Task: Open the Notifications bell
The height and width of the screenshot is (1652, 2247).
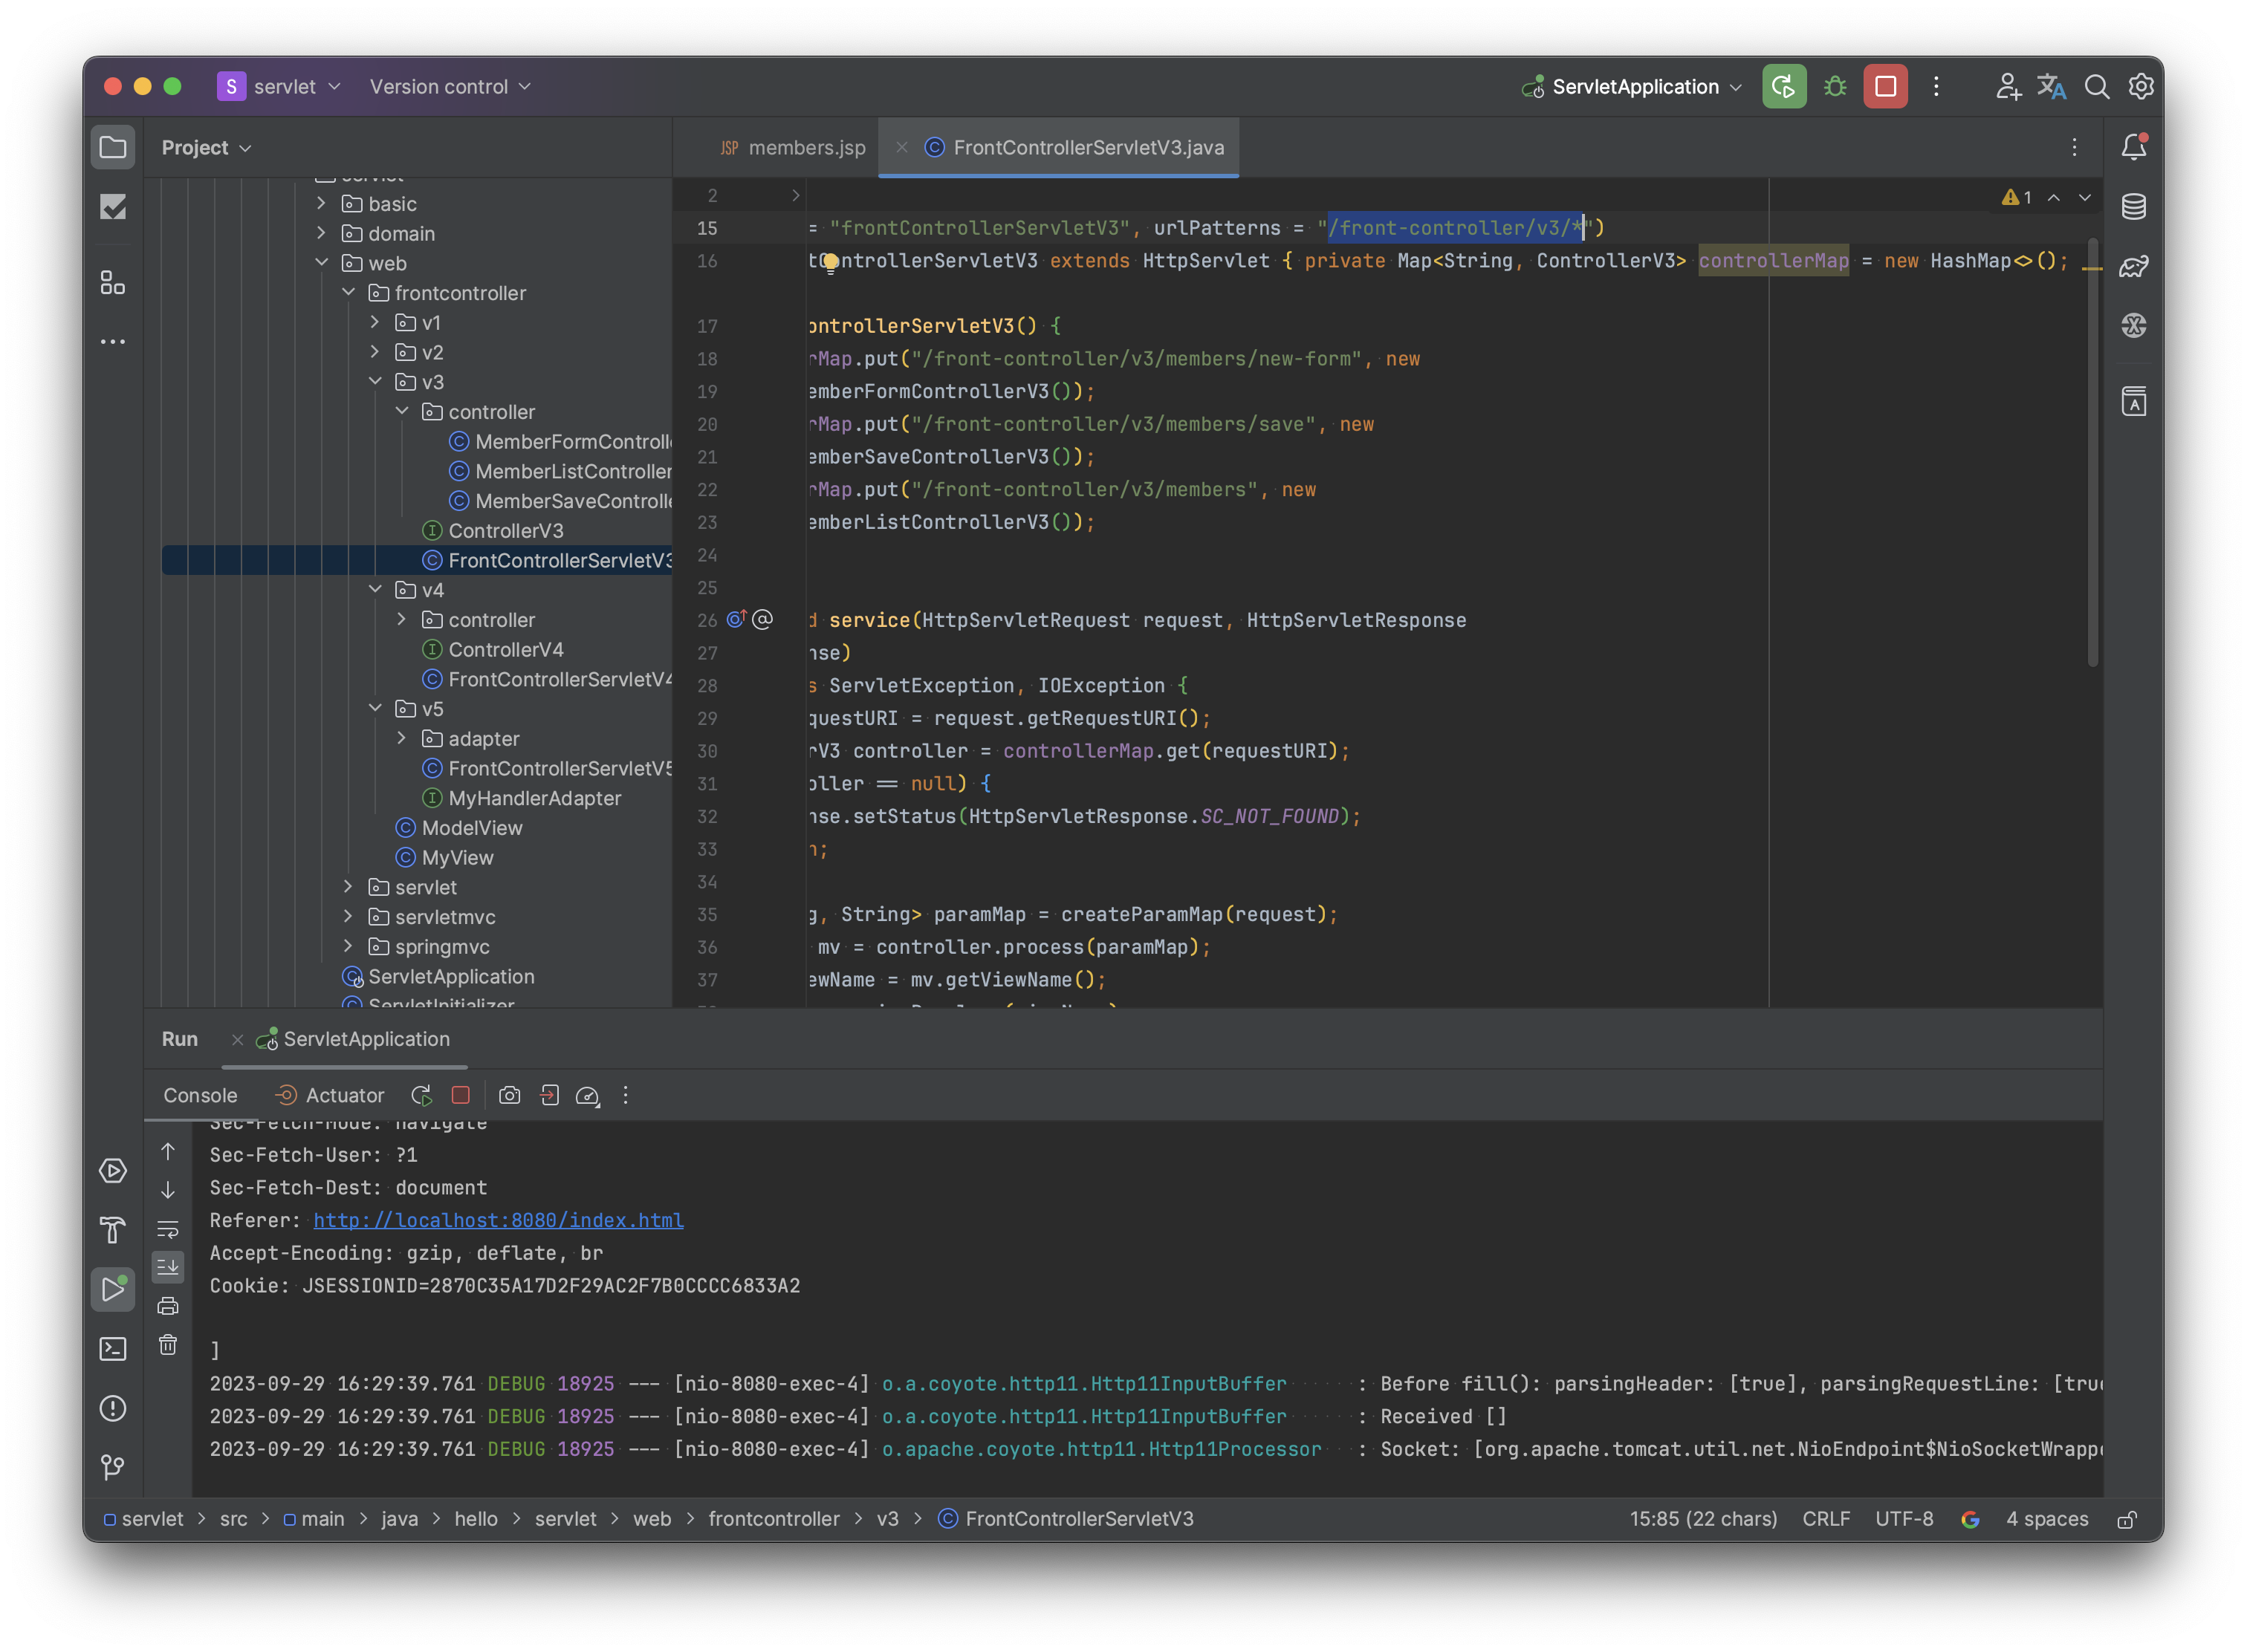Action: pos(2134,147)
